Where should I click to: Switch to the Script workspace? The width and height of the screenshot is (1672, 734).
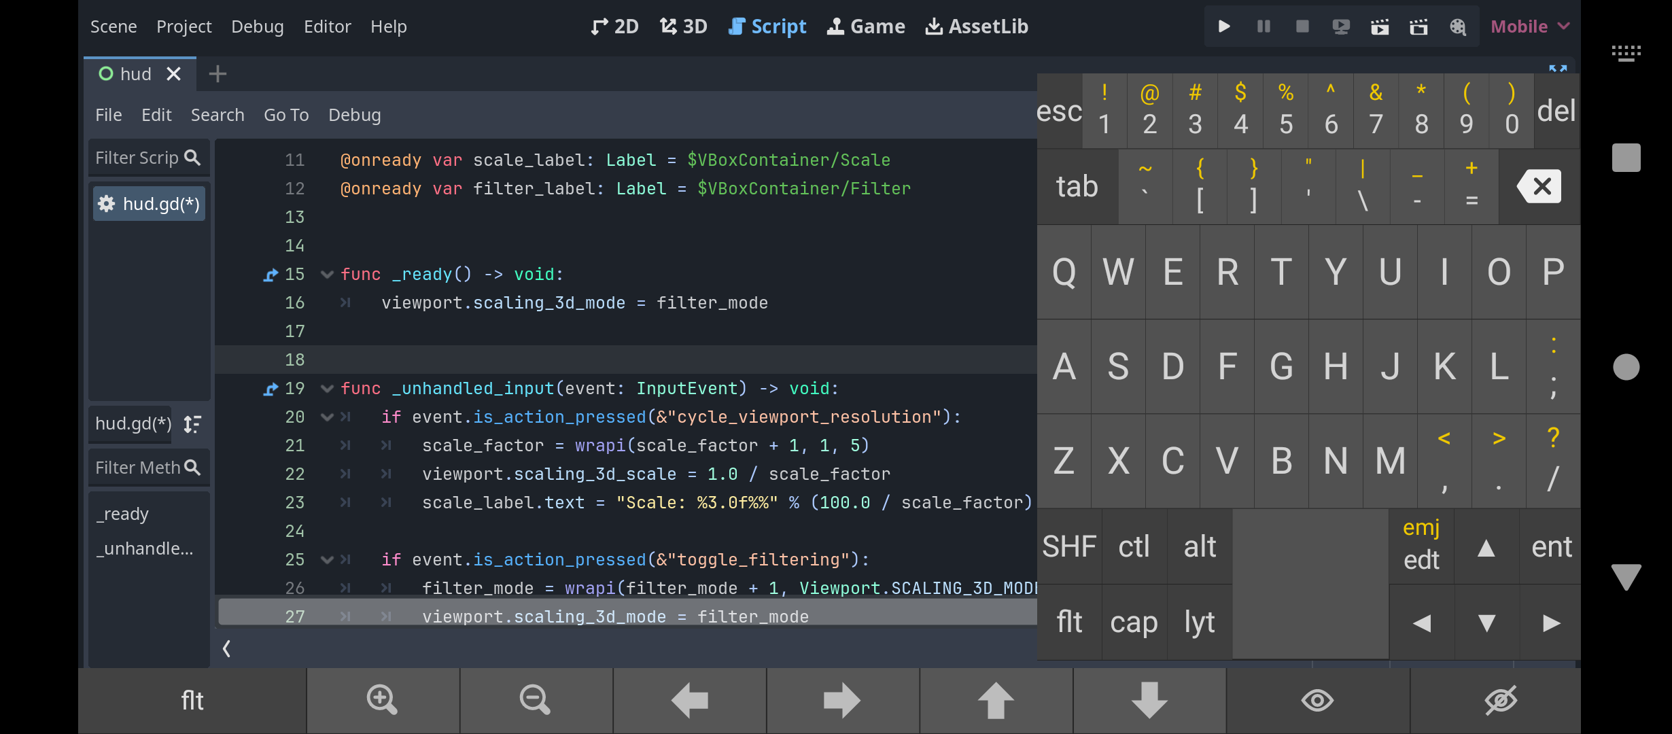point(767,27)
